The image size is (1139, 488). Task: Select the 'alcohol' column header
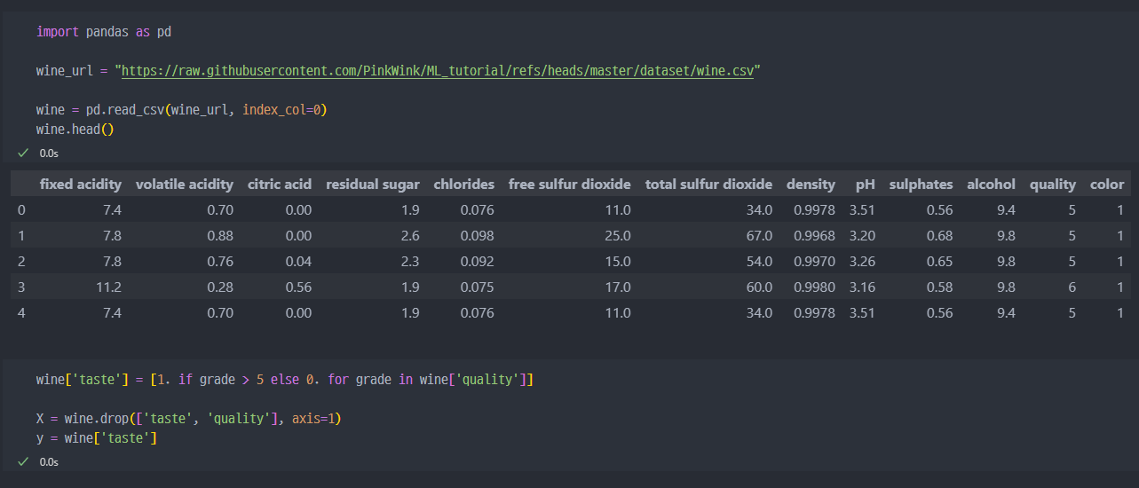[992, 185]
